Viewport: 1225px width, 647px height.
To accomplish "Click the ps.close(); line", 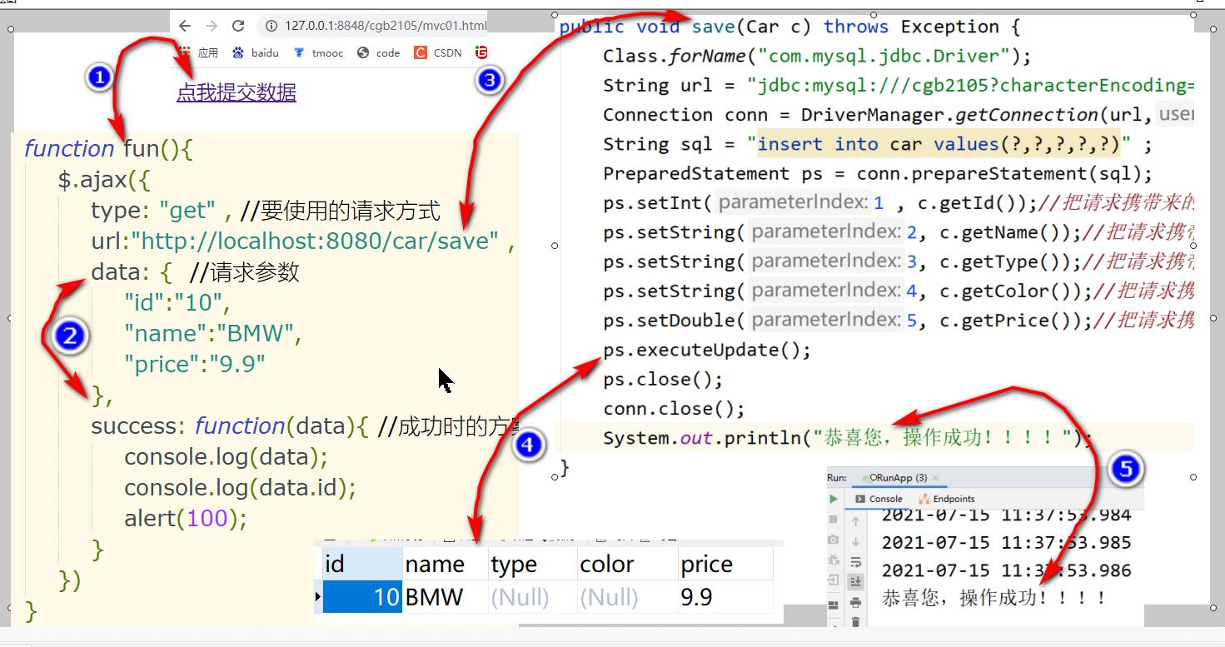I will (x=663, y=379).
